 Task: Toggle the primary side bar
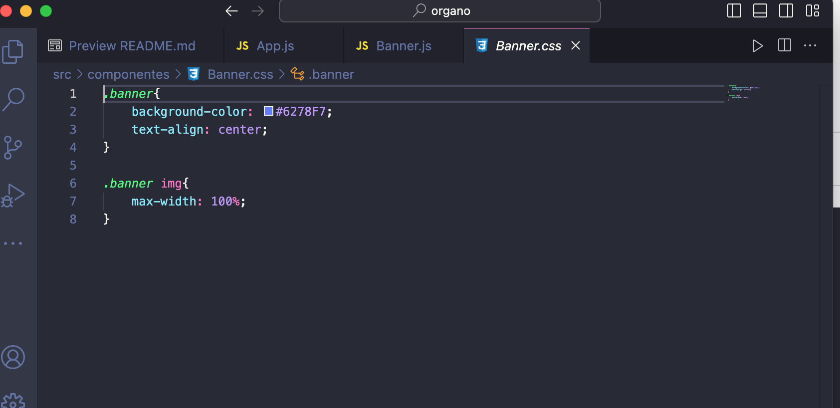[x=734, y=10]
